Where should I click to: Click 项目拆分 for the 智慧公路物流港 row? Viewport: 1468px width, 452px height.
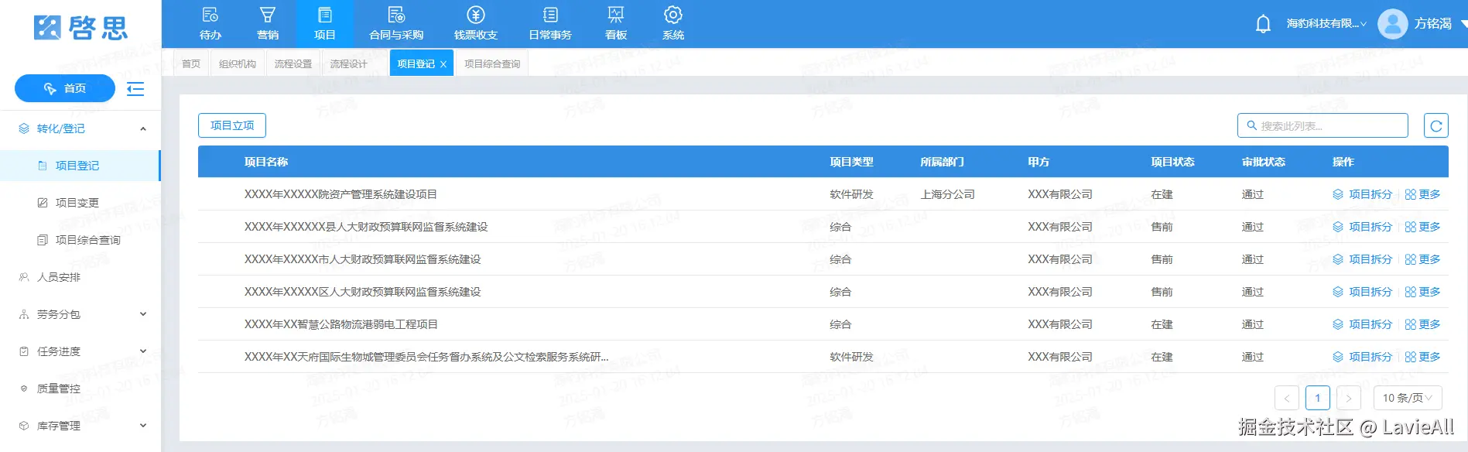[x=1362, y=324]
